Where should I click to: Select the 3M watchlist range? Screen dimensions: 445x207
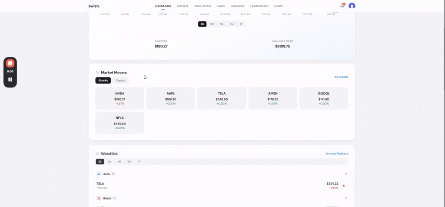(x=129, y=162)
